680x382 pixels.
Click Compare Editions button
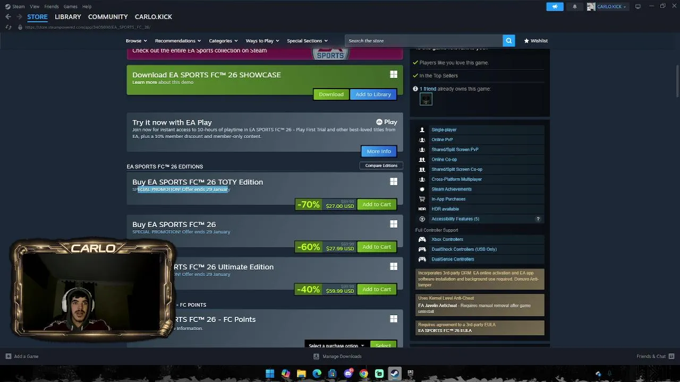(x=381, y=166)
